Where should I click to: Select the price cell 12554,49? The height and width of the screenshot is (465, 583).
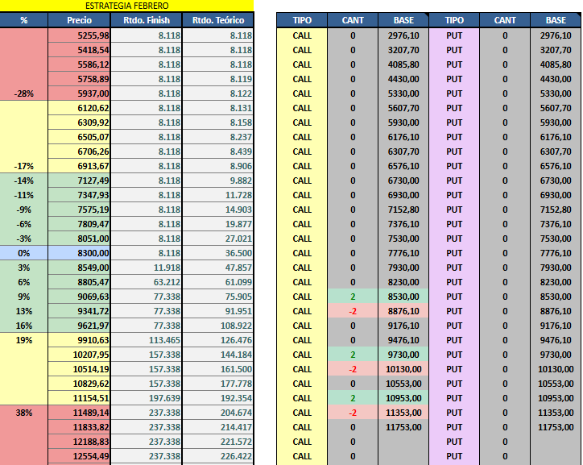click(x=79, y=456)
